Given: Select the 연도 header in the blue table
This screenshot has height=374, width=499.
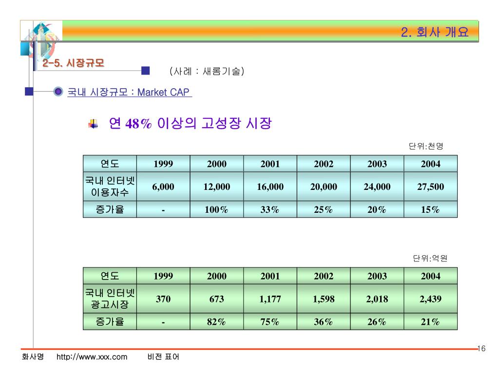Looking at the screenshot, I should [x=110, y=164].
